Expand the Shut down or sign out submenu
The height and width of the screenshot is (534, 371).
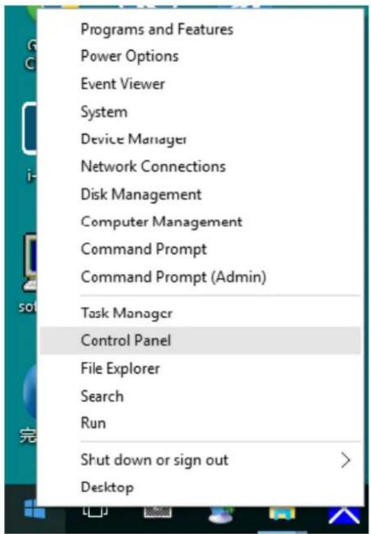[345, 461]
